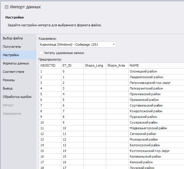
Task: Go to the Режимы step
Action: [9, 80]
